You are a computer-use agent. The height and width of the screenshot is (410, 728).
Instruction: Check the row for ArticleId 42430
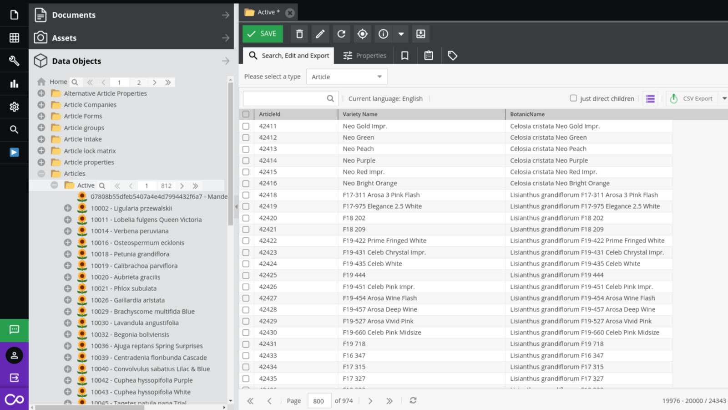[x=246, y=333]
